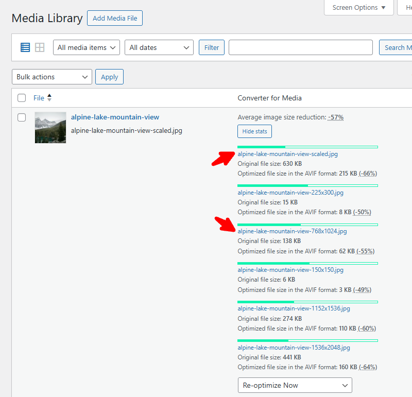Click the Hide stats button
Viewport: 412px width, 397px height.
[254, 131]
